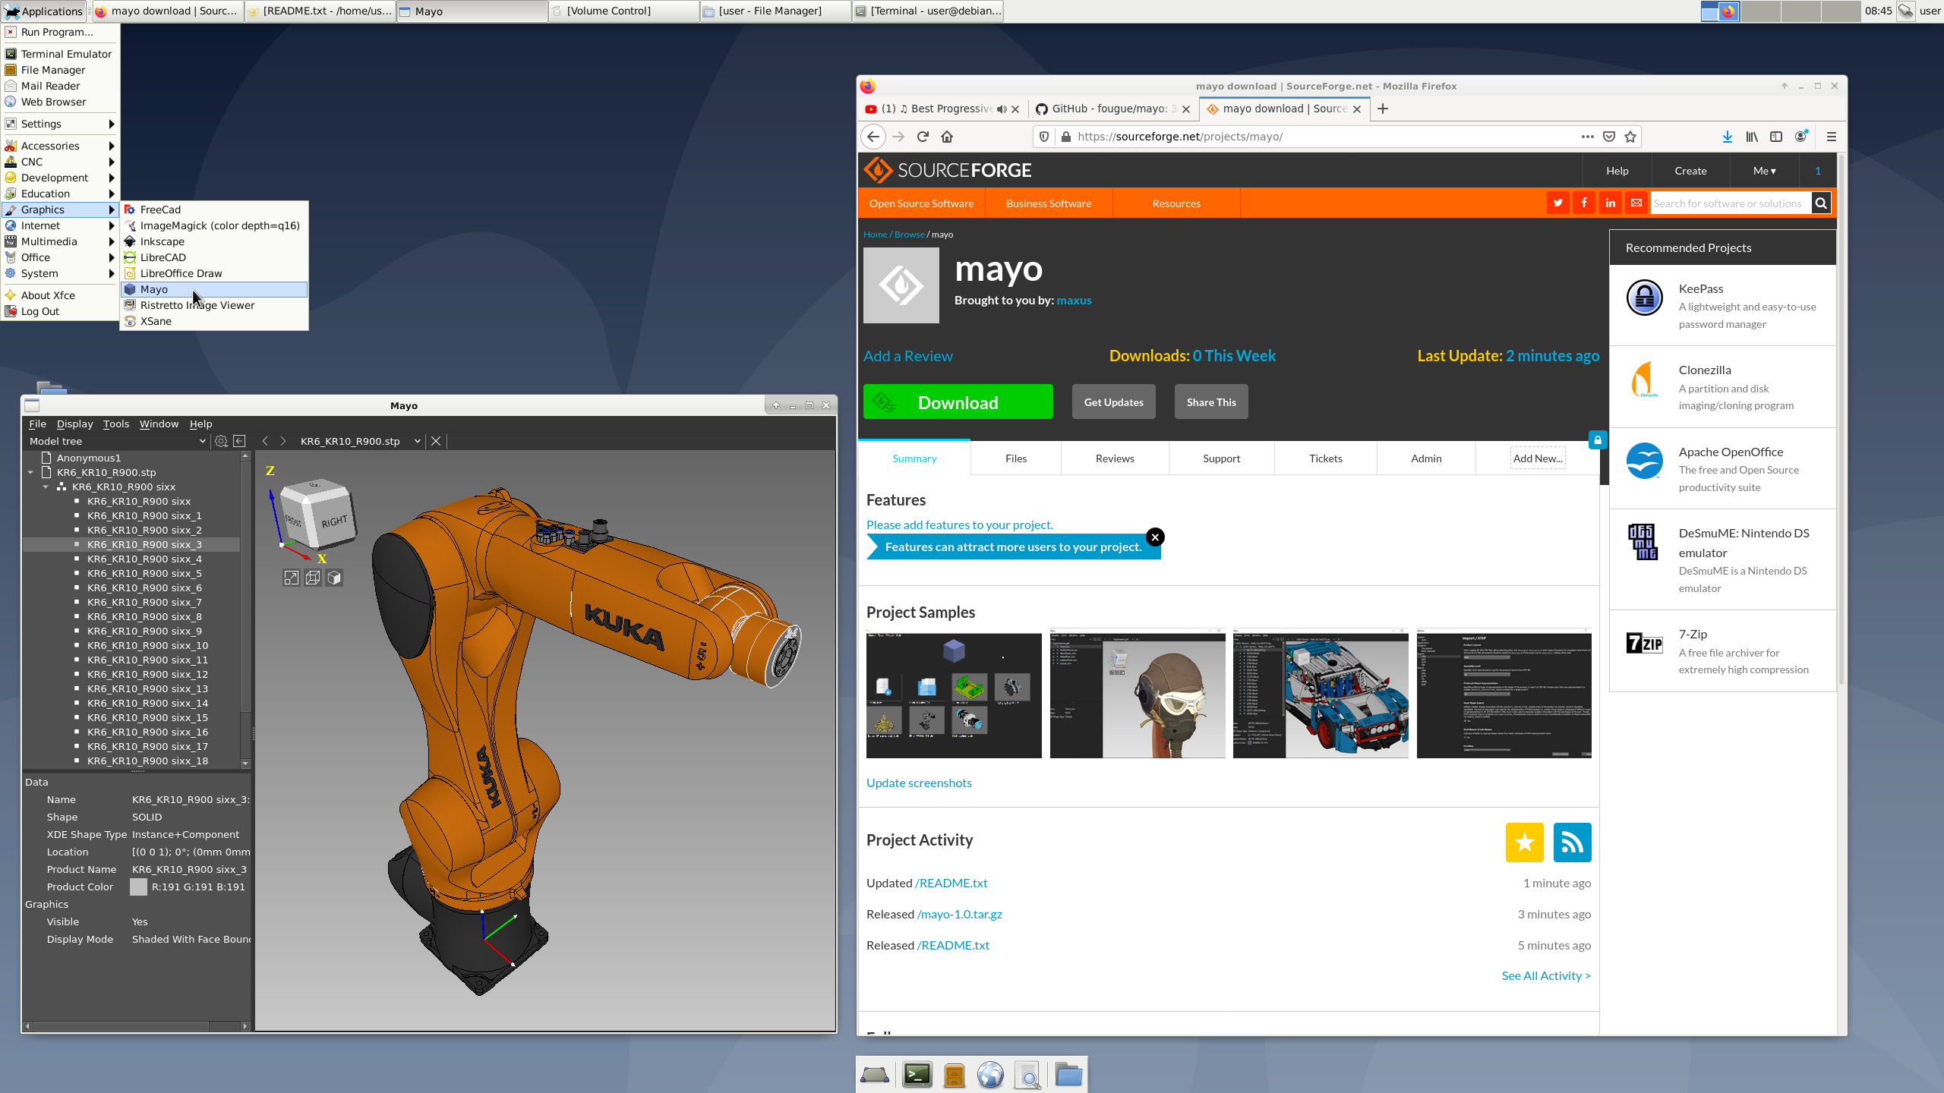Click the yellow star icon in Project Activity
Screen dimensions: 1944x1093
(1524, 843)
